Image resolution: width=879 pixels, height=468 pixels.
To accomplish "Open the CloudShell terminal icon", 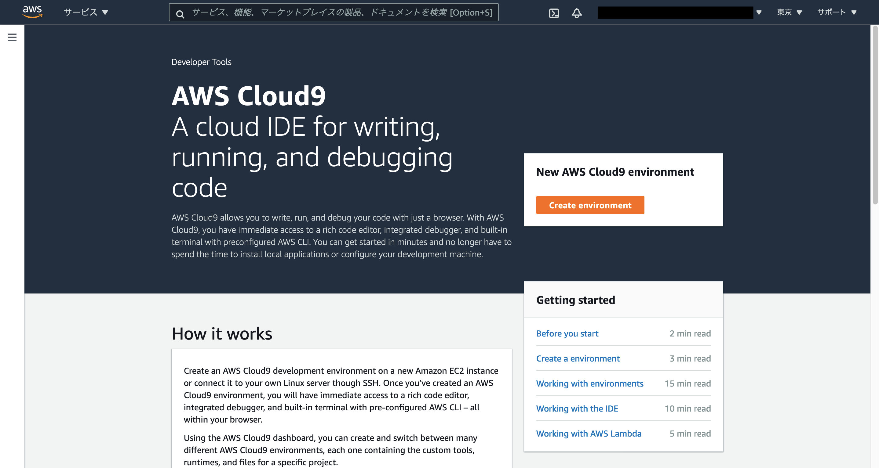I will [x=554, y=13].
